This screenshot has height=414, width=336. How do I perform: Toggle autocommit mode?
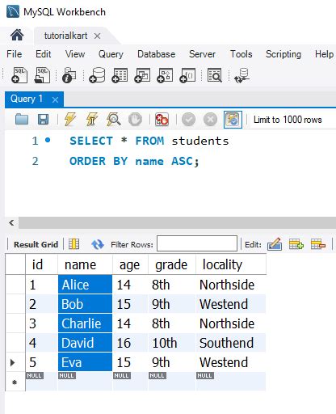coord(233,120)
